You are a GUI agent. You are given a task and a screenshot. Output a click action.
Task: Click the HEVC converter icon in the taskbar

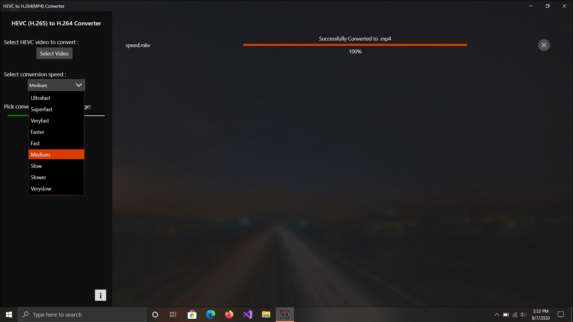point(285,314)
